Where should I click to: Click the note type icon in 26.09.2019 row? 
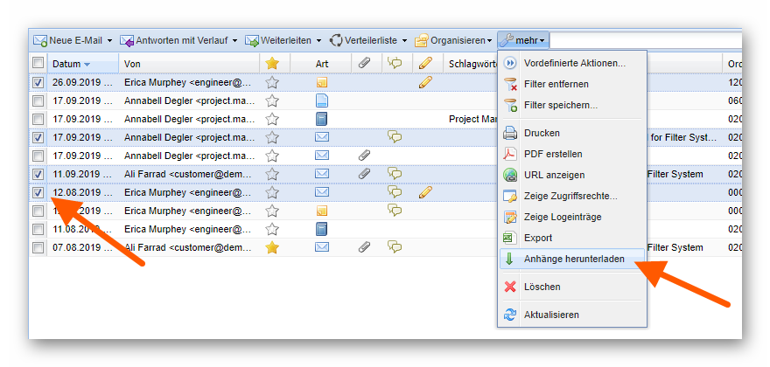pos(322,82)
